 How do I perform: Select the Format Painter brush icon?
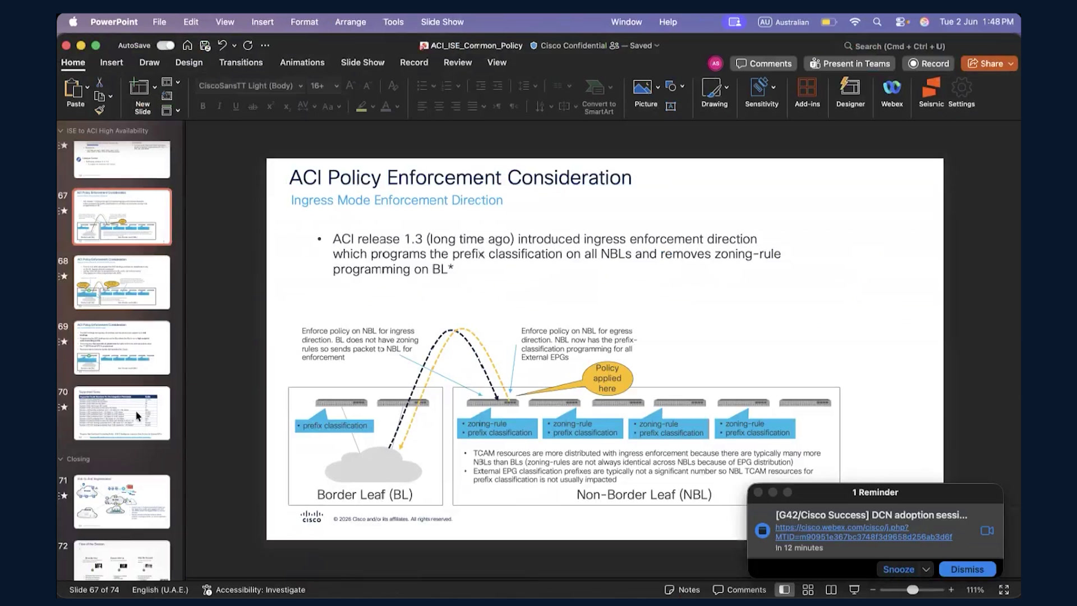[x=99, y=110]
